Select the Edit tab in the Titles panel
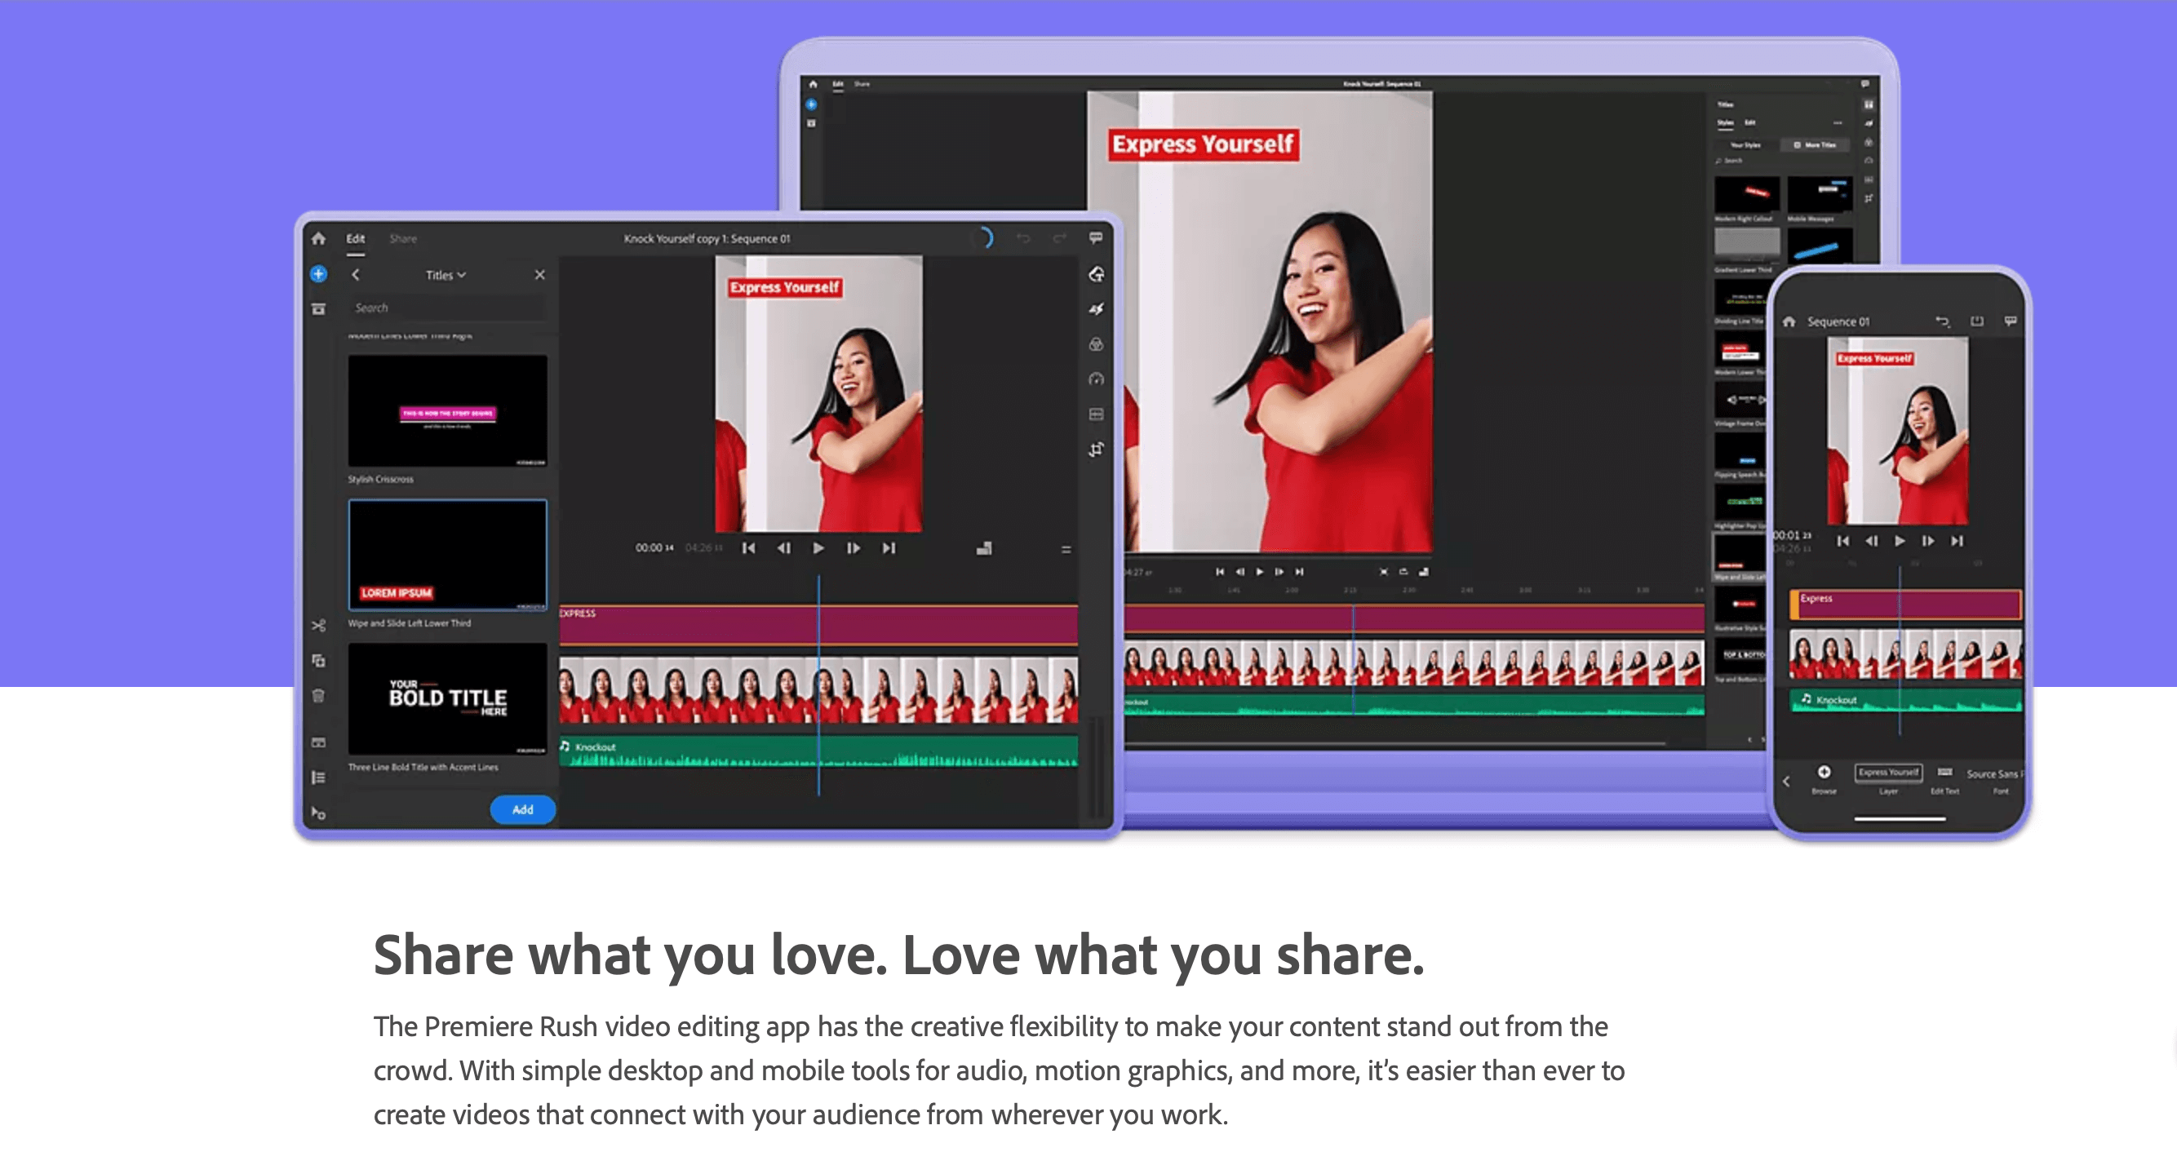 point(1750,123)
